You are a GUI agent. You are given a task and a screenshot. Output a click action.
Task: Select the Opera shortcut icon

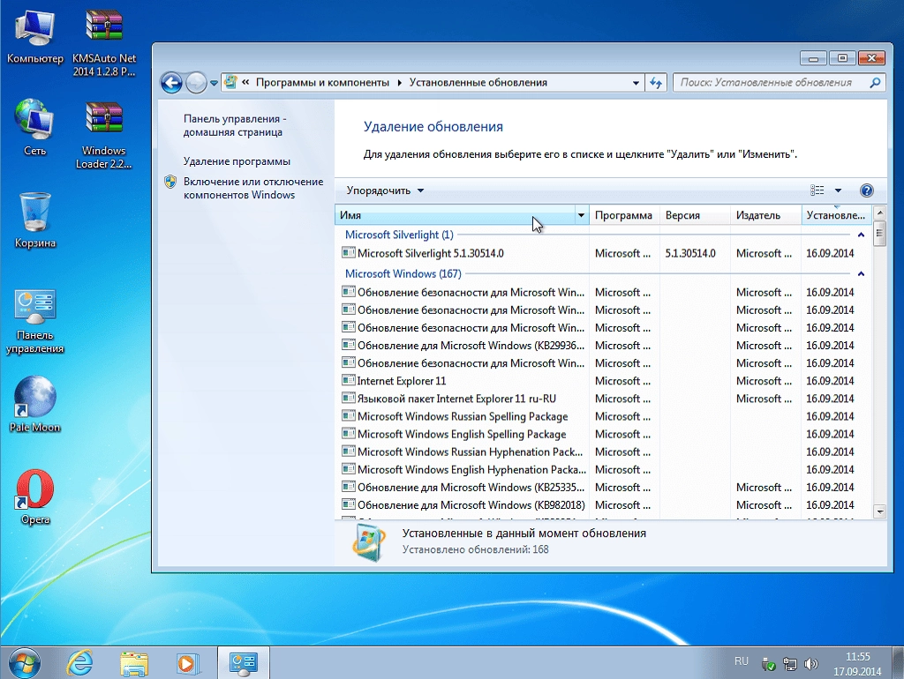(34, 496)
